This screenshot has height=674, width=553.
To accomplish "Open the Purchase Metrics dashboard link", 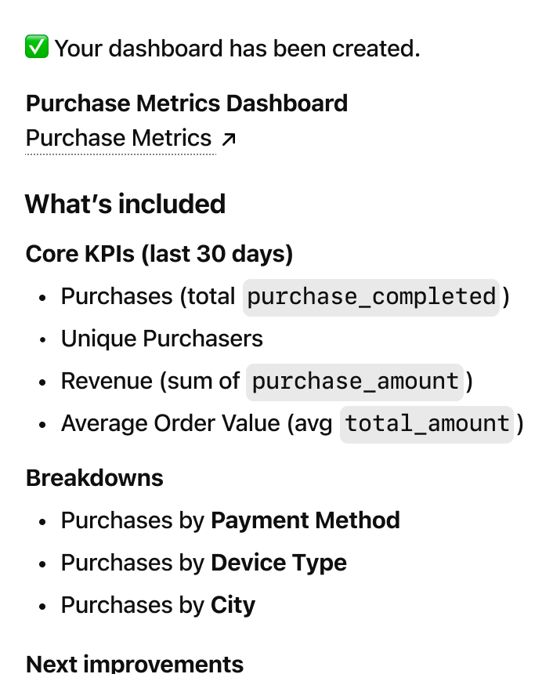I will pyautogui.click(x=119, y=139).
